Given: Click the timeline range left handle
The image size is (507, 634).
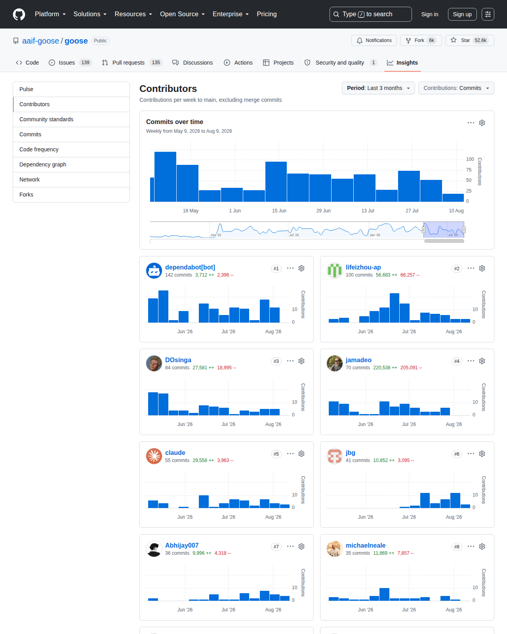Looking at the screenshot, I should pos(423,230).
